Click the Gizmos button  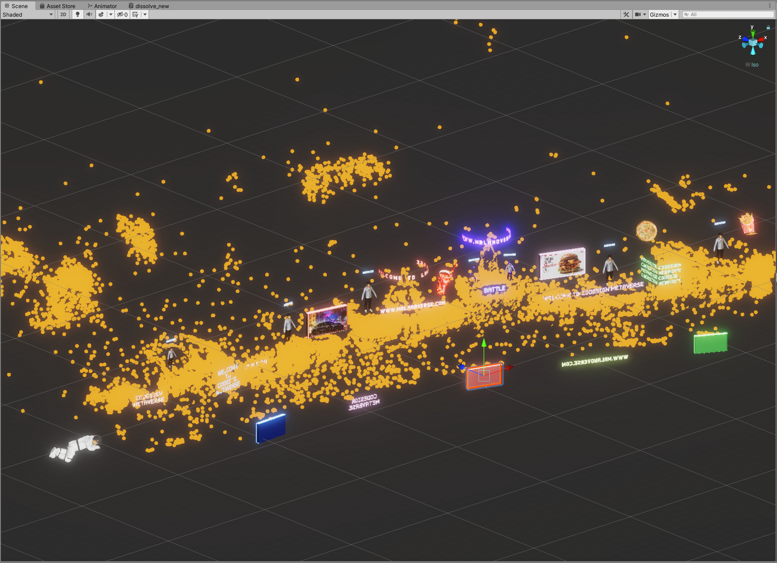coord(659,14)
